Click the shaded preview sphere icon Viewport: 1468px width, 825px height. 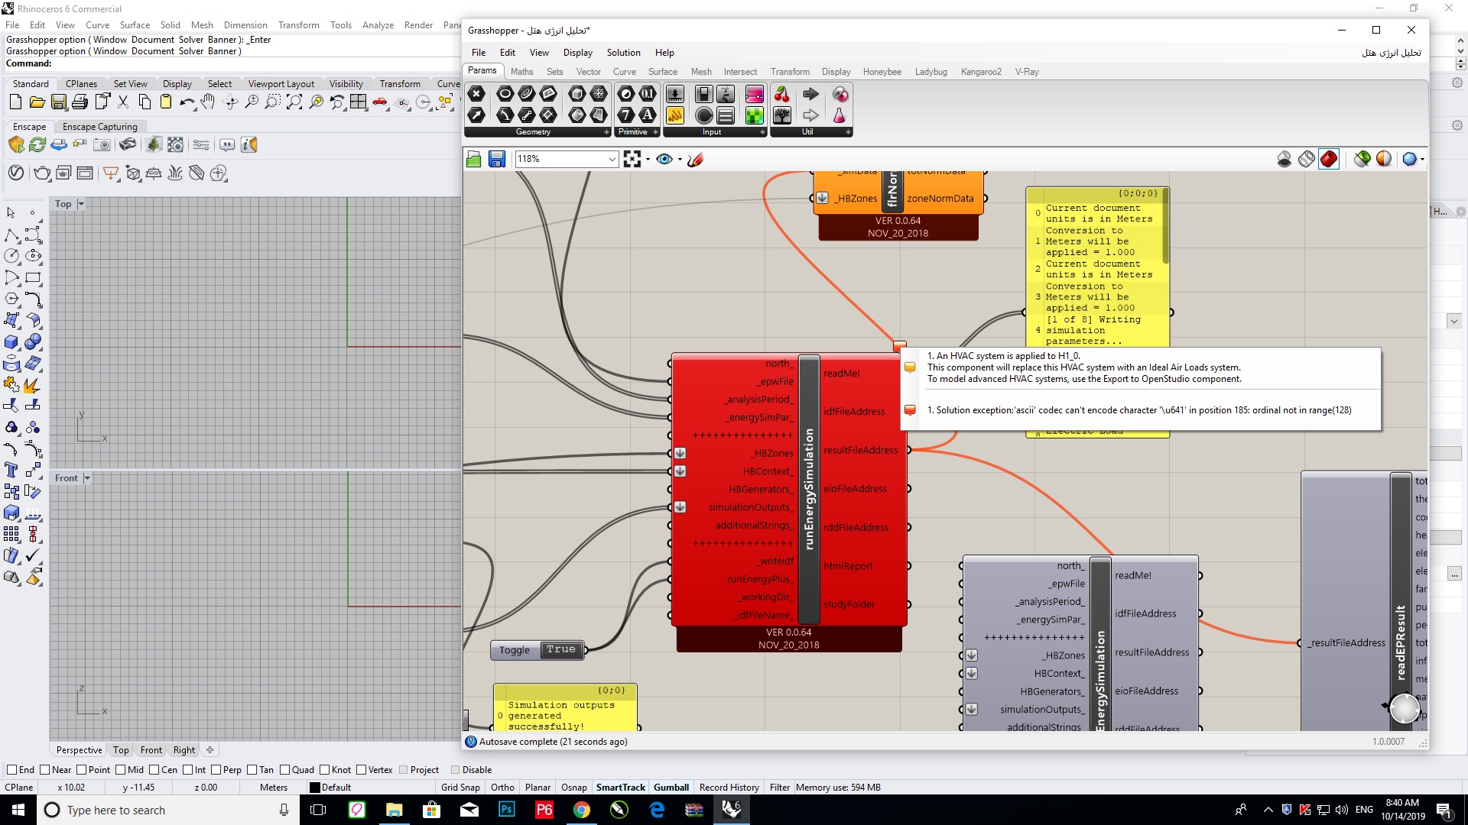[x=1384, y=159]
